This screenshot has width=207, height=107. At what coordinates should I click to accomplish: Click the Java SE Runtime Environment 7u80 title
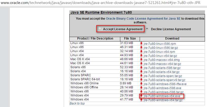point(101,13)
